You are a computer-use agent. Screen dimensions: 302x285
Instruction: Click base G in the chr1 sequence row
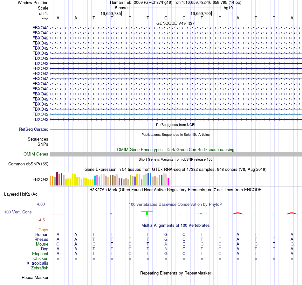tap(166, 18)
